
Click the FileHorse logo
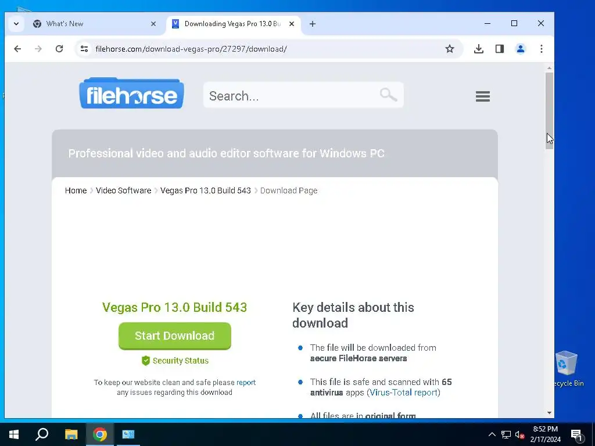pos(132,93)
